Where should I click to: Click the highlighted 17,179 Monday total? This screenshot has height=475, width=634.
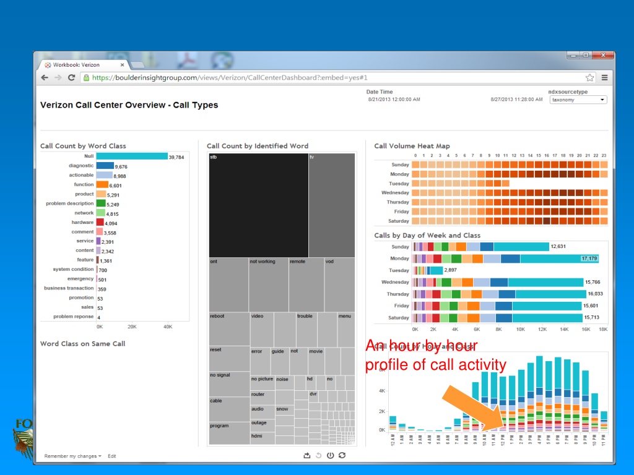coord(589,259)
